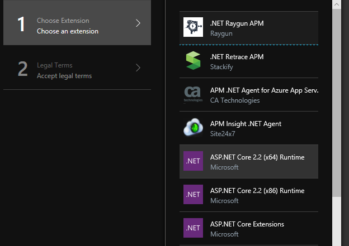This screenshot has height=246, width=349.
Task: Expand the Choose Extension step chevron
Action: coord(138,23)
